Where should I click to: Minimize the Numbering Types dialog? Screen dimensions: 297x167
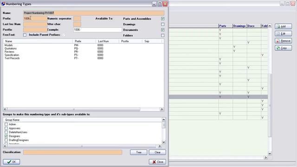(154, 4)
